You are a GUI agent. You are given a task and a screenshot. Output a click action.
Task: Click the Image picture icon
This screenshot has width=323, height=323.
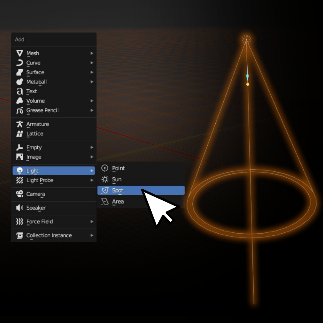pos(19,157)
